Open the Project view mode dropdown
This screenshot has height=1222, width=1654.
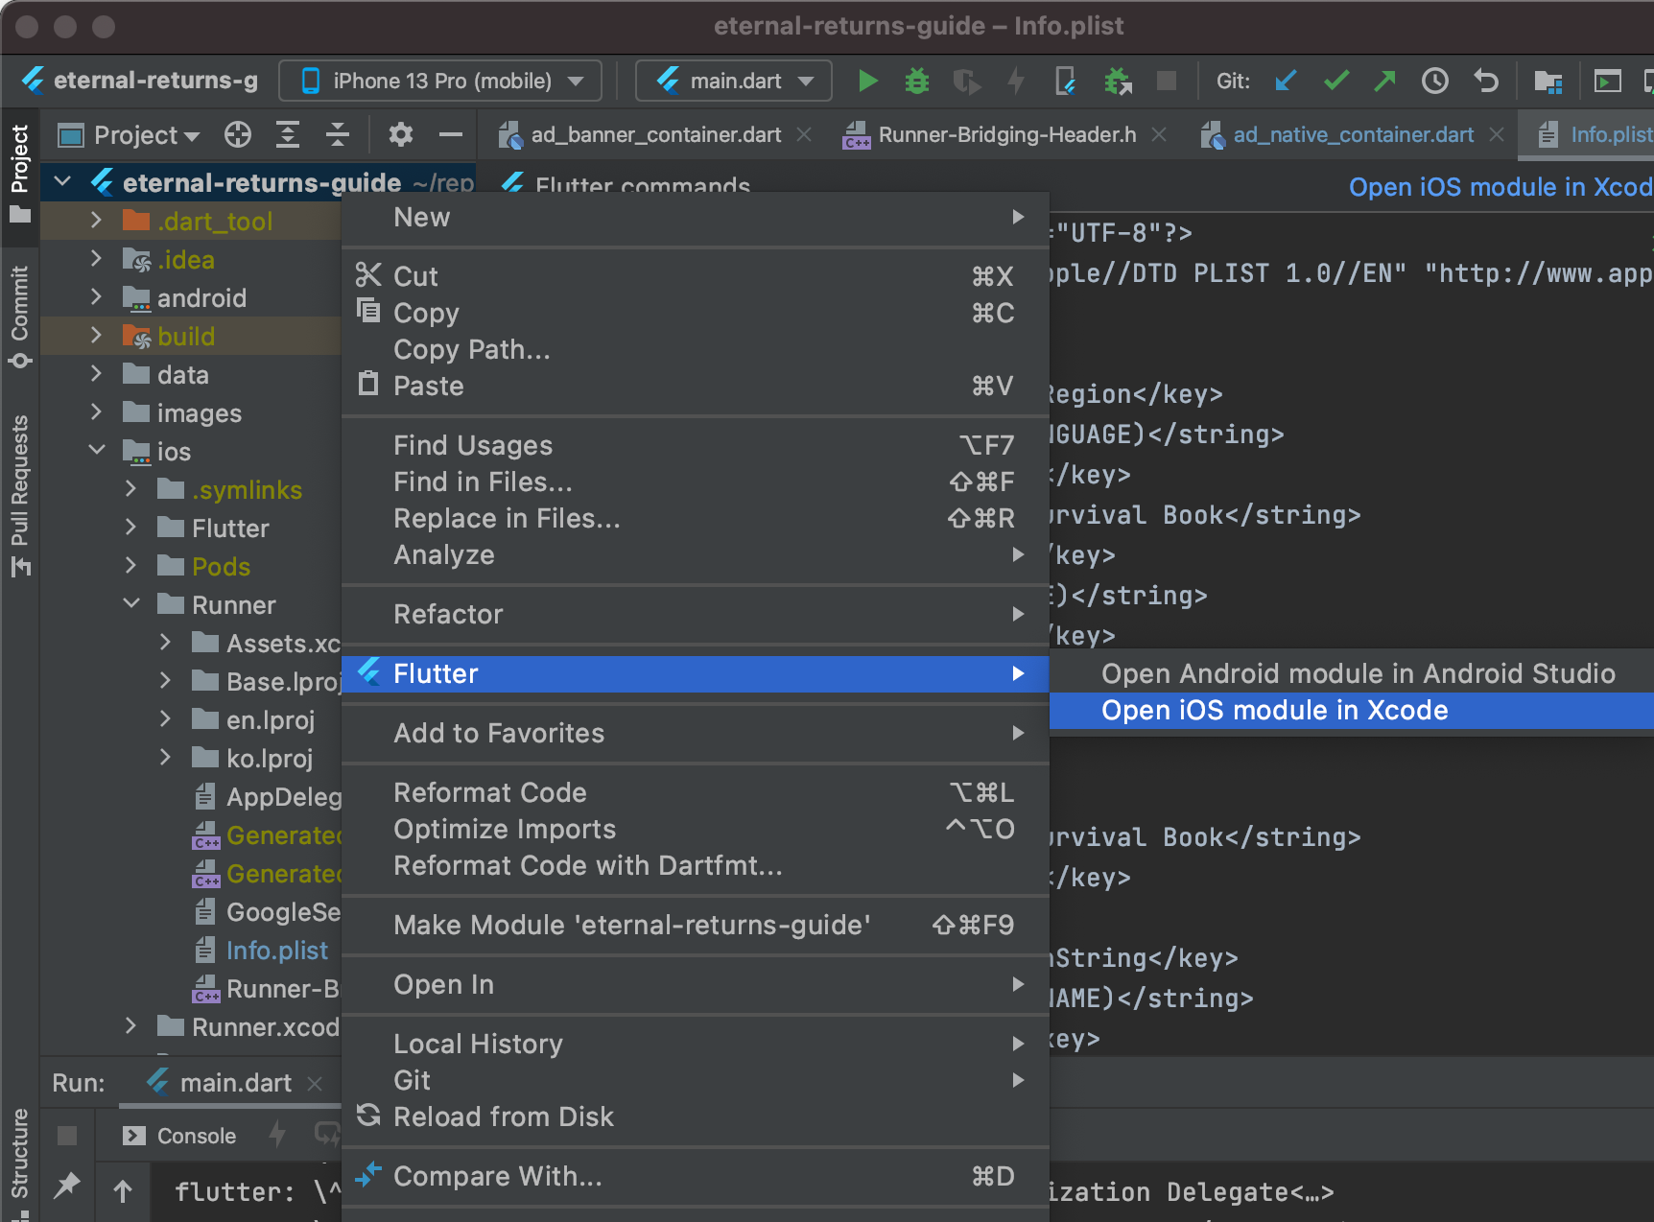click(129, 134)
